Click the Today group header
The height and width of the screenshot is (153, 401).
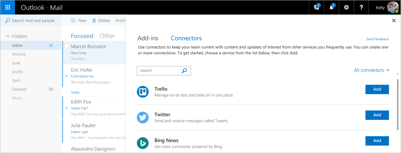(75, 92)
